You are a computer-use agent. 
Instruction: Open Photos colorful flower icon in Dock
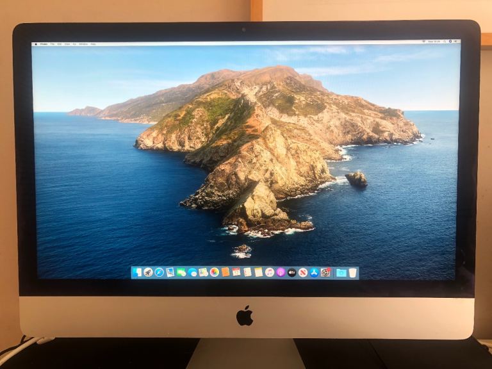215,272
